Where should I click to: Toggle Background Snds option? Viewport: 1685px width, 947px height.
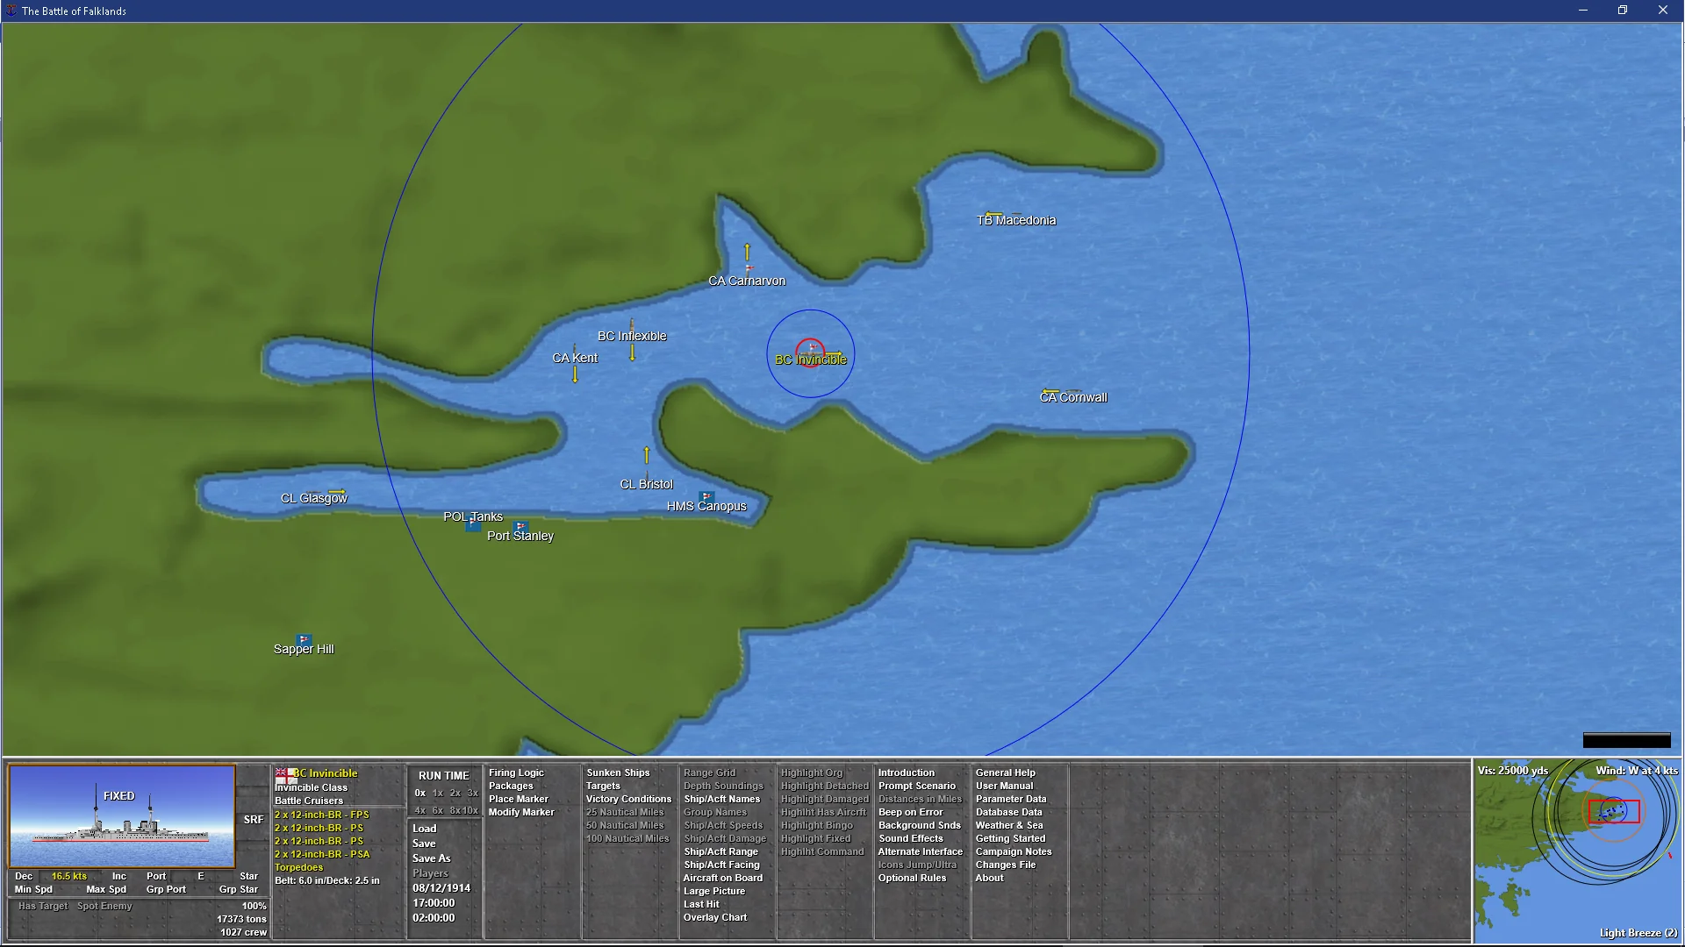click(919, 825)
